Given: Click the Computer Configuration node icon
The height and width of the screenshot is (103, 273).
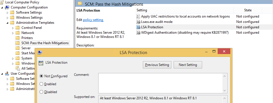Looking at the screenshot, I should tap(7, 7).
